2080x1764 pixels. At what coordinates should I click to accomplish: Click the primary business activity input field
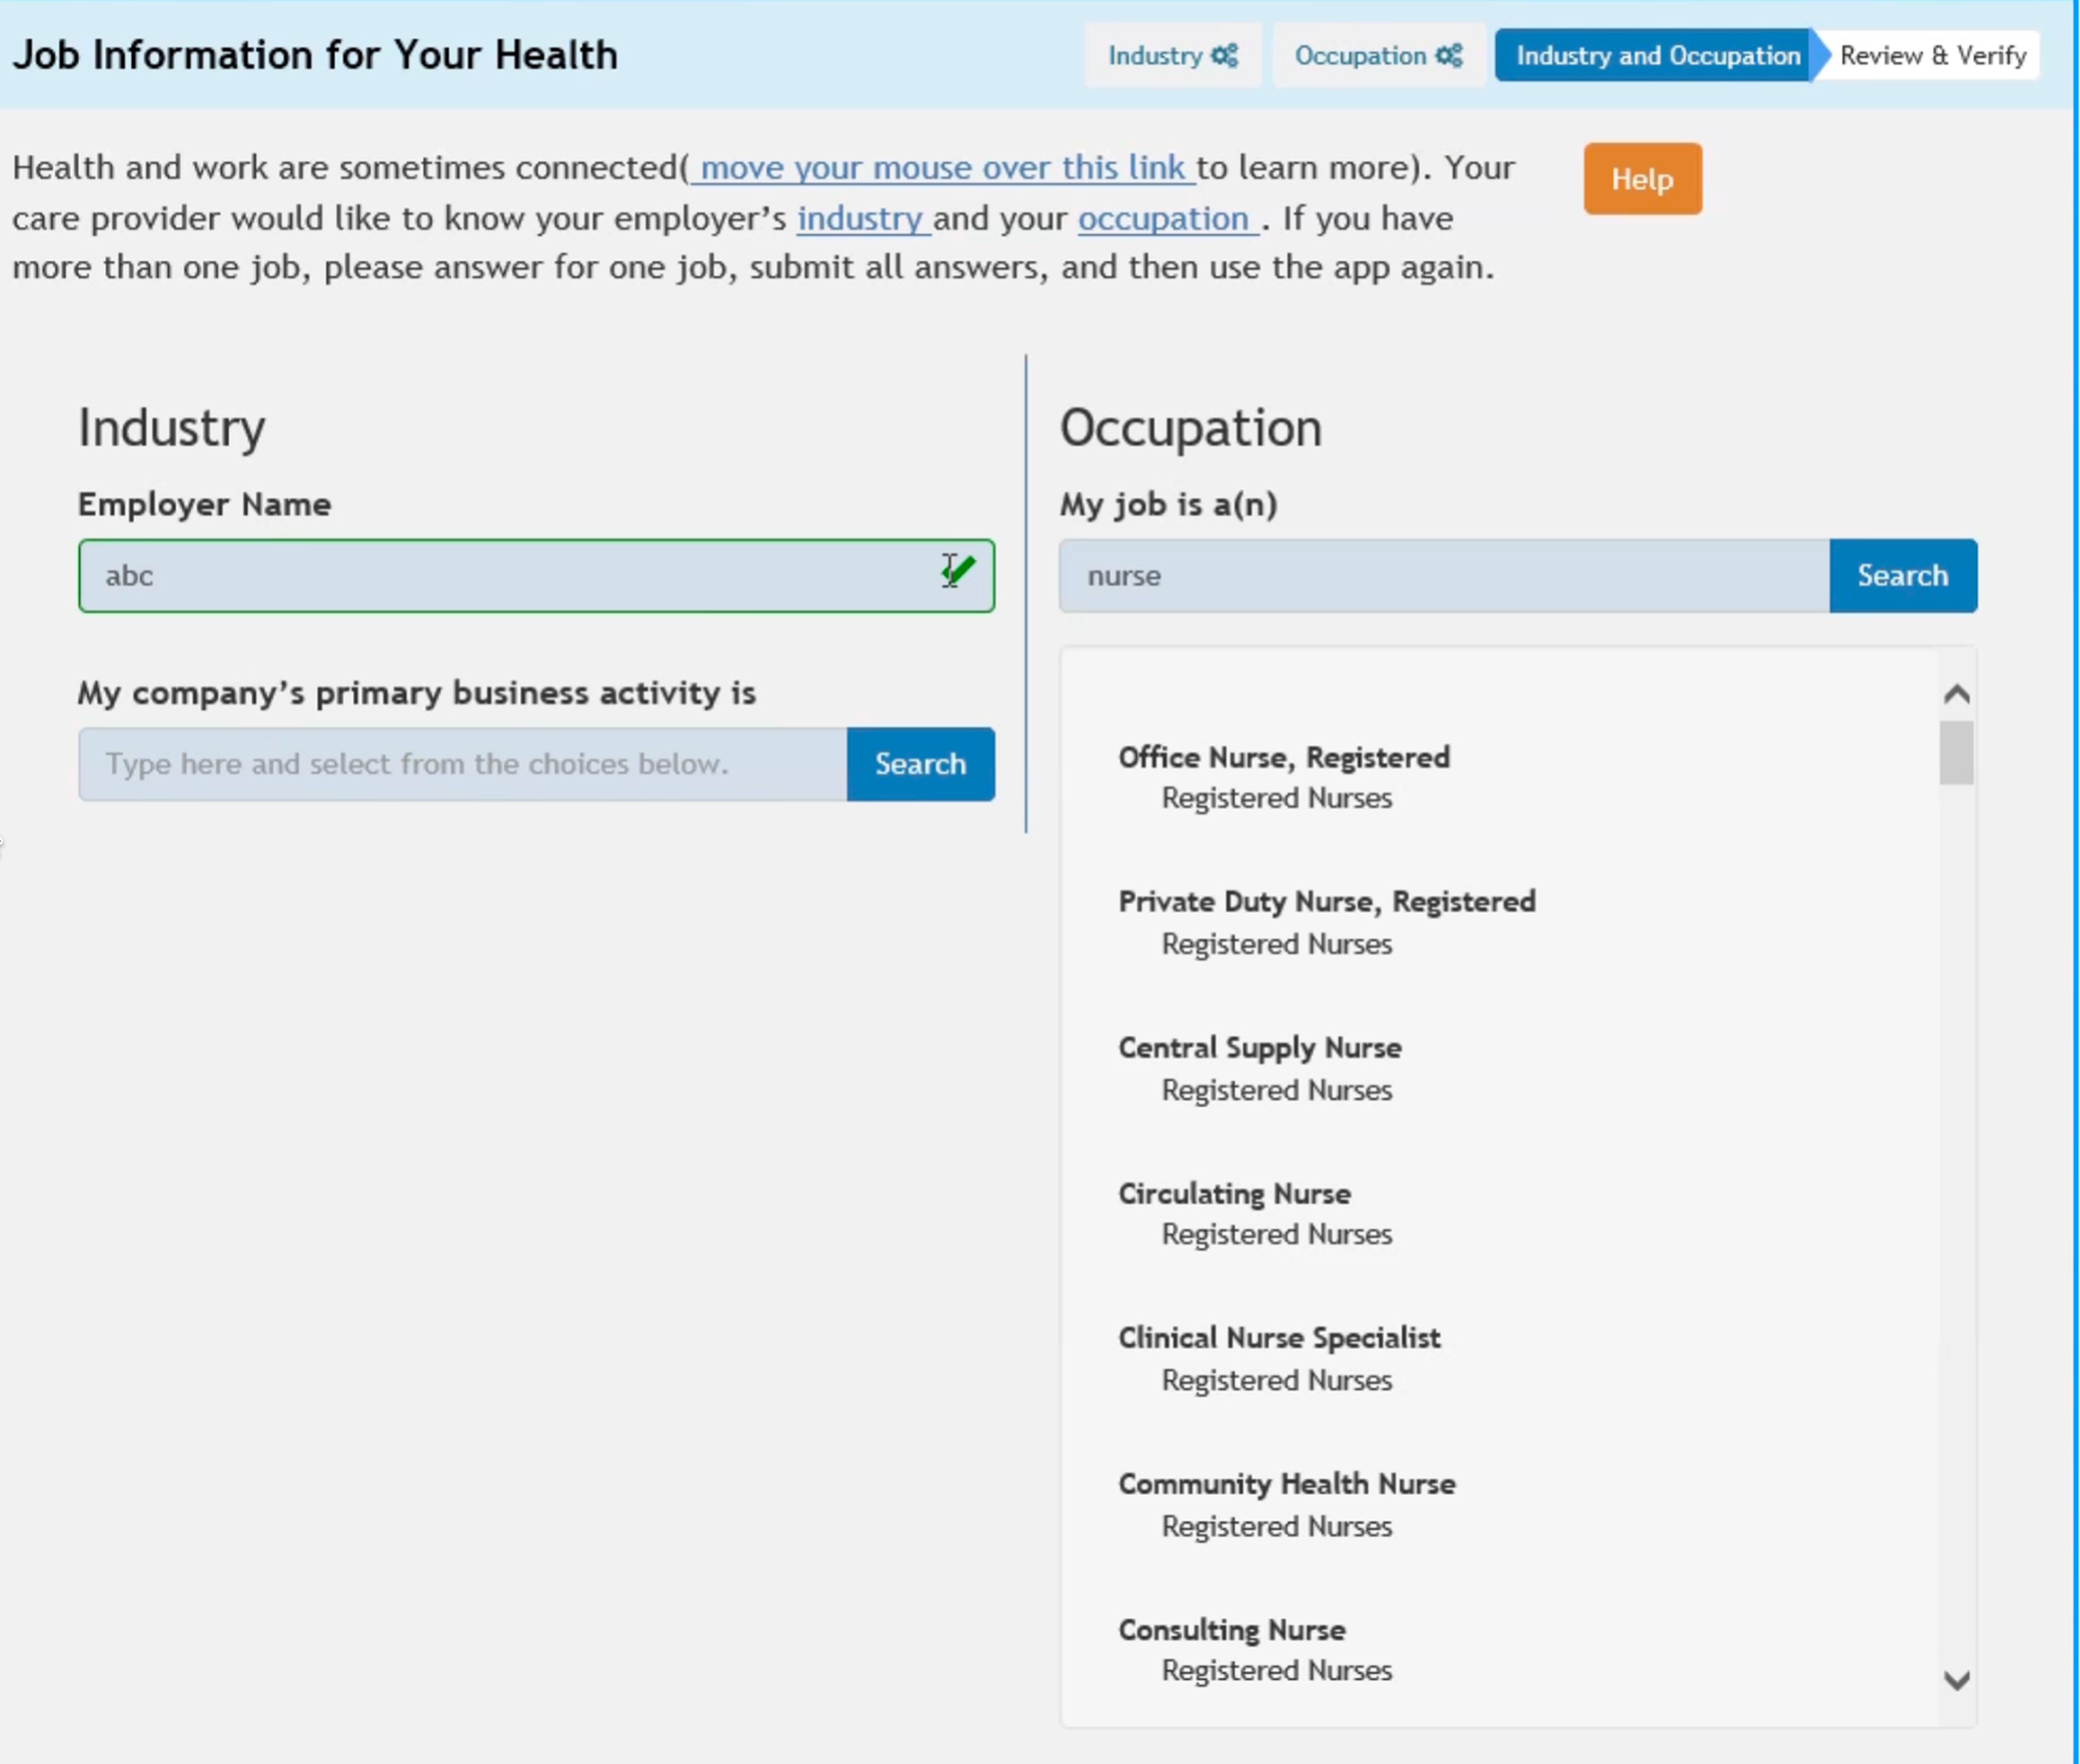pyautogui.click(x=462, y=764)
